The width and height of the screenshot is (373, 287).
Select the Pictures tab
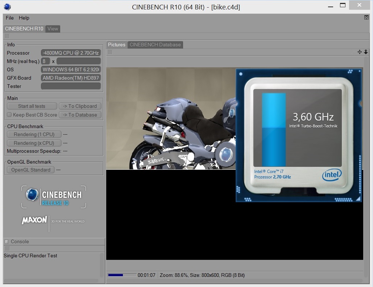coord(117,45)
